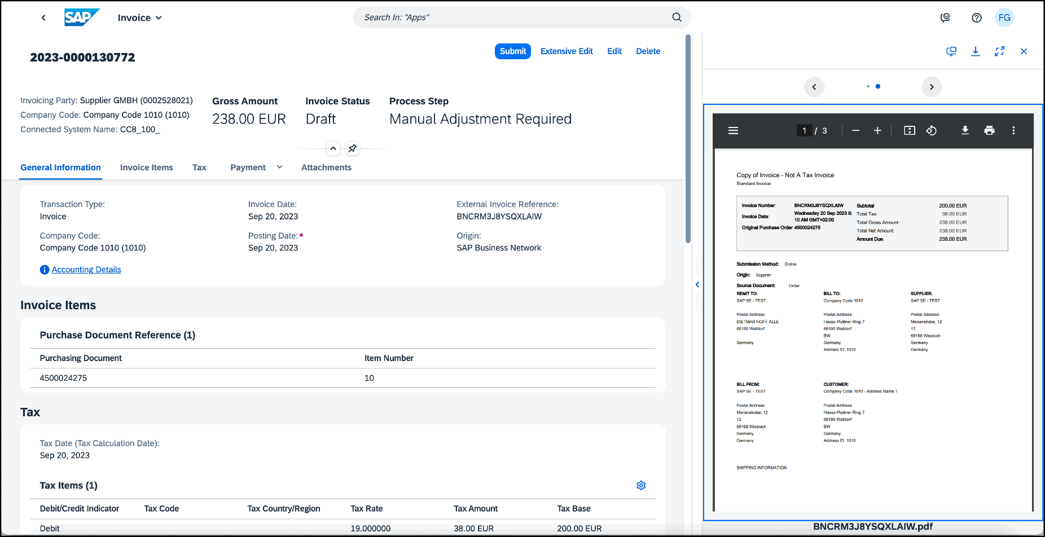Rotate the PDF counterclockwise
The image size is (1045, 537).
931,130
